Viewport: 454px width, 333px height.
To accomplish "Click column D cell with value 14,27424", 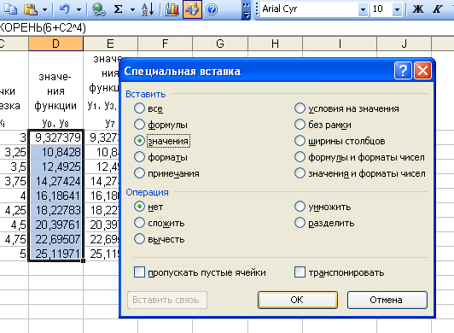I will point(55,181).
